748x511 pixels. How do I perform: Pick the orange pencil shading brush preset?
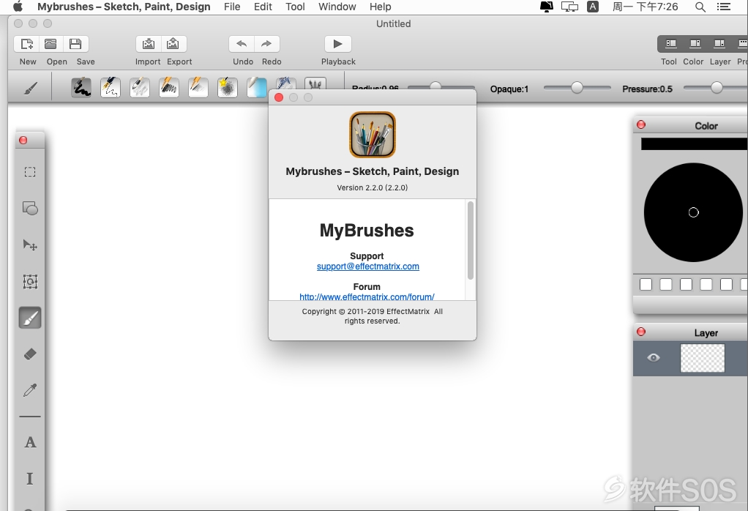[198, 87]
